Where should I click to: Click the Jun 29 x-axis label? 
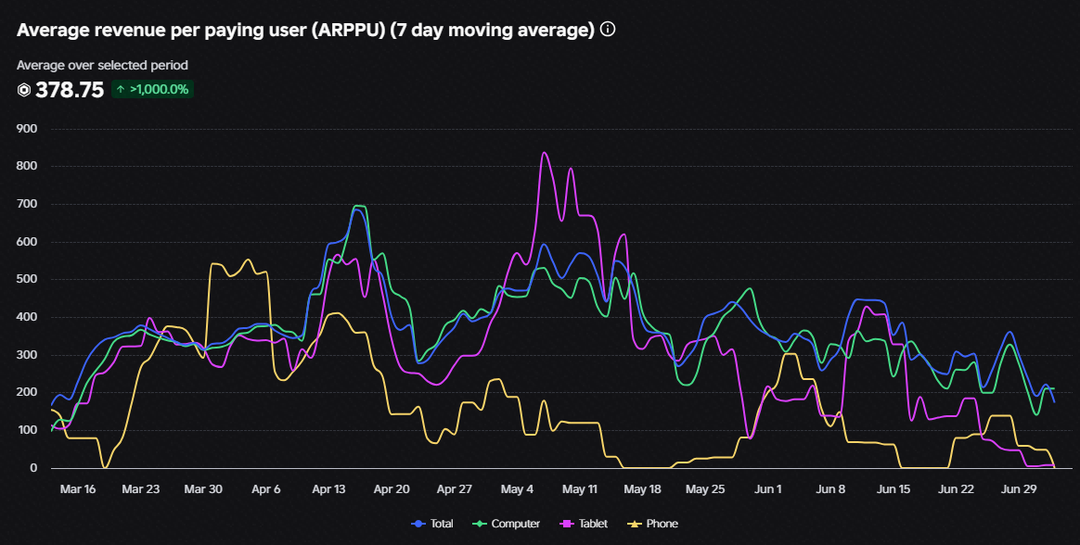coord(1019,489)
